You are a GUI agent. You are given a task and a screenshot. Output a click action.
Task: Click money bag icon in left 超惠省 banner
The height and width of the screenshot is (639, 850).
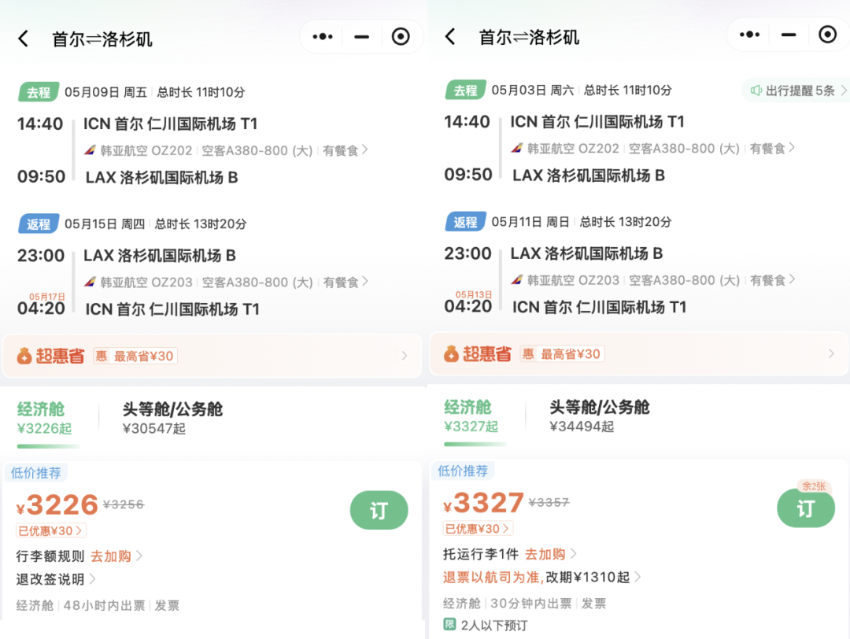point(24,356)
